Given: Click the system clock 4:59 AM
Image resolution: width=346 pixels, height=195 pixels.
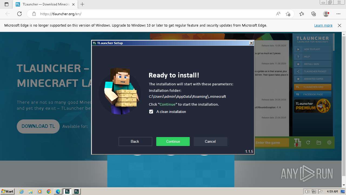Looking at the screenshot, I should [x=332, y=191].
